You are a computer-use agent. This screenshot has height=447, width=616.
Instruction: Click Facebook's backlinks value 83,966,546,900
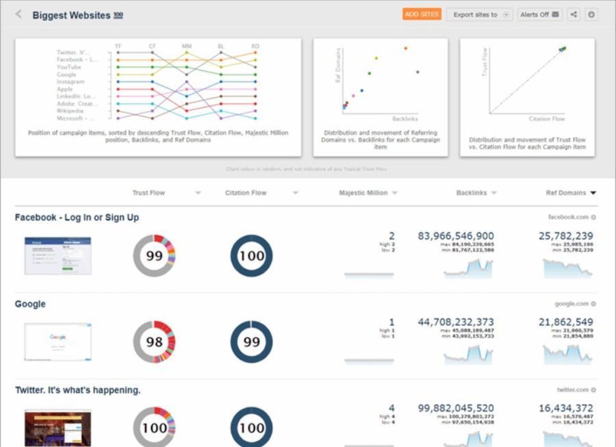(x=456, y=236)
